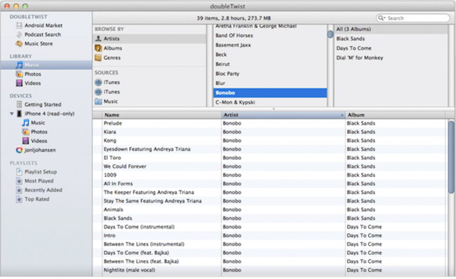Select the track Kong

[x=110, y=141]
